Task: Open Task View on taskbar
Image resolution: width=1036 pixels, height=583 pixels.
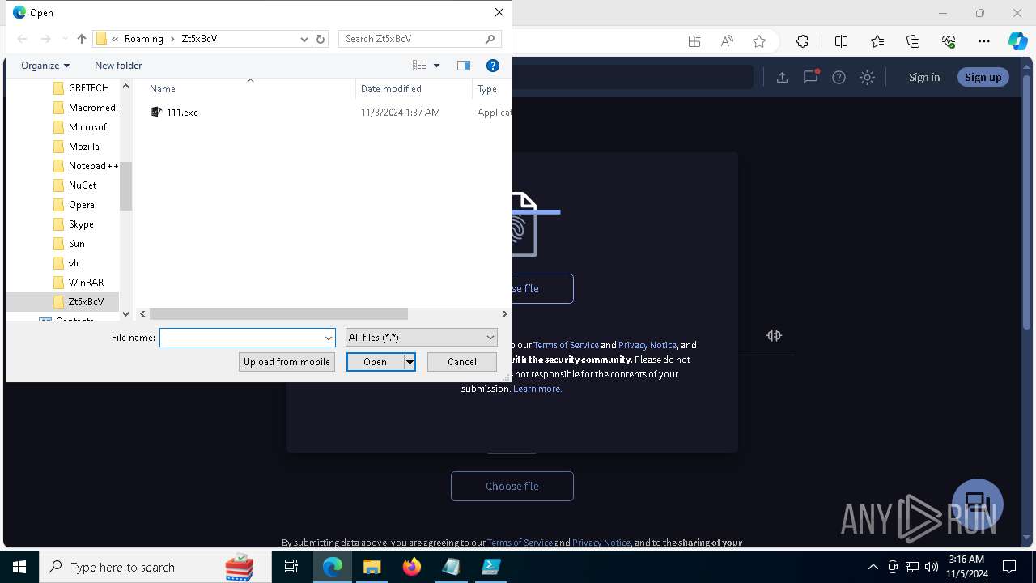Action: click(x=291, y=567)
